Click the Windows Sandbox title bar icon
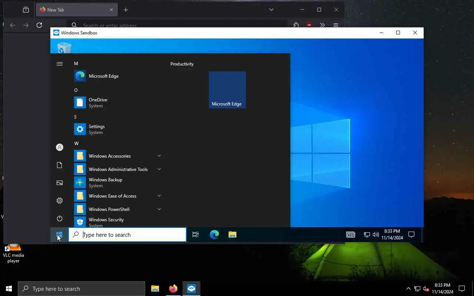Screen dimensions: 474x296 [56, 33]
